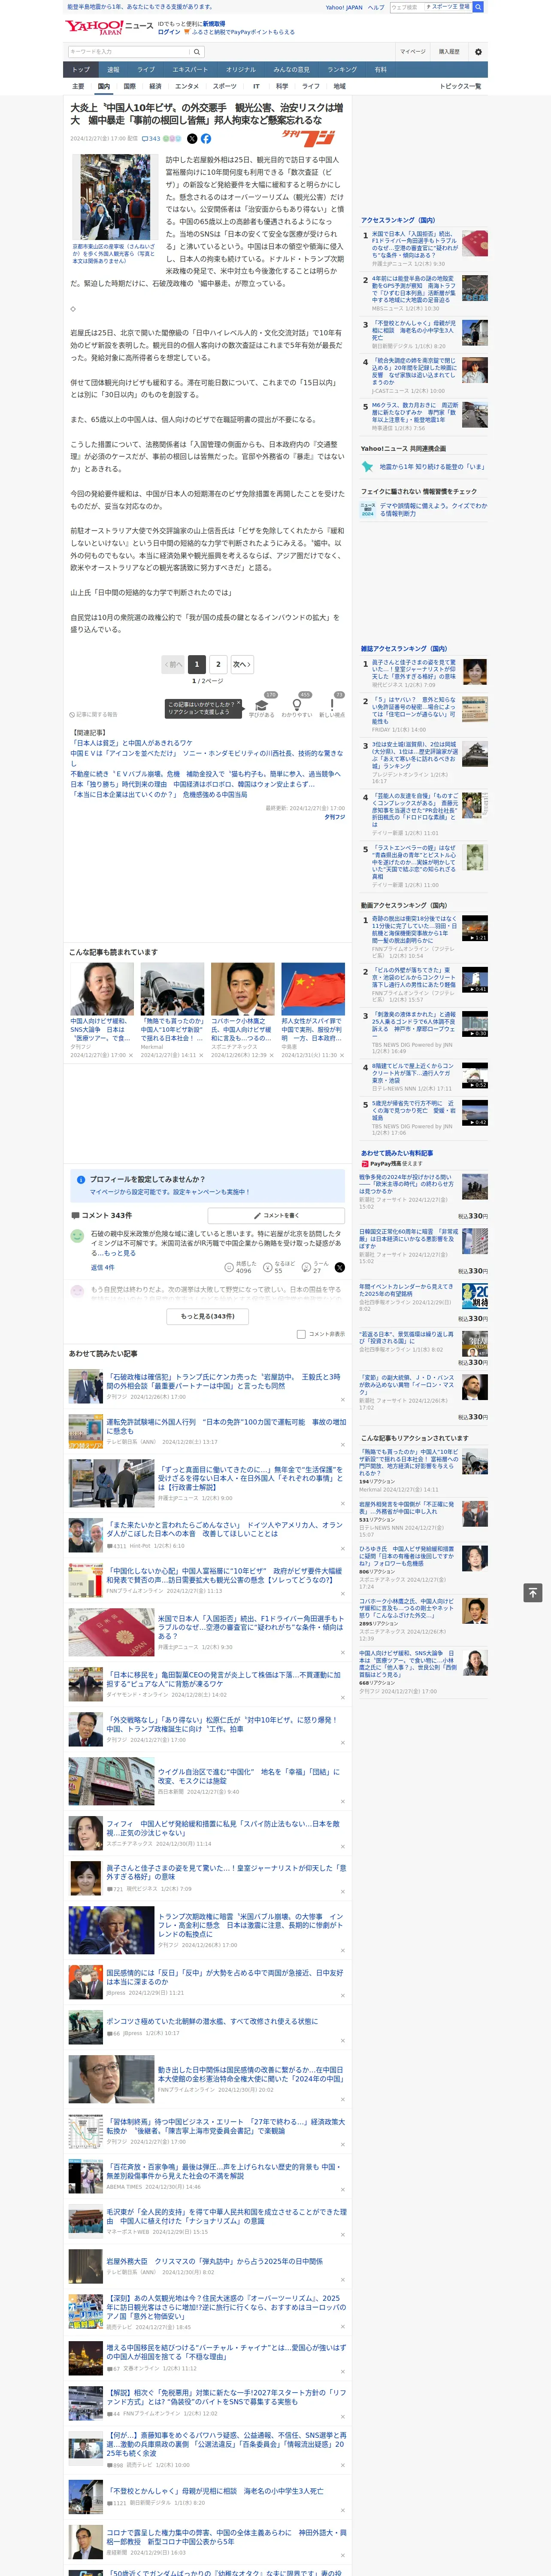Viewport: 551px width, 2576px height.
Task: Click the 次へ next page button
Action: click(241, 664)
